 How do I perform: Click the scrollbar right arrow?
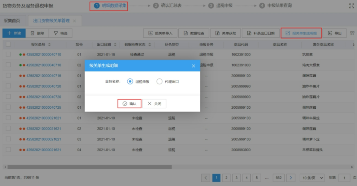coord(352,167)
